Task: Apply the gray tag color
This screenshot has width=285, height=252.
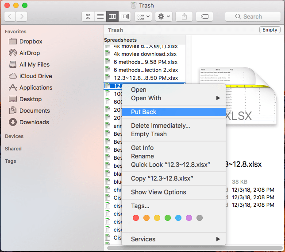Action: (200, 218)
